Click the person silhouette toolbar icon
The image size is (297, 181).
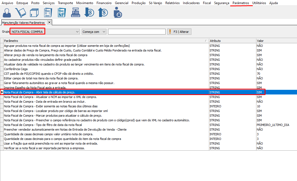tap(7, 13)
